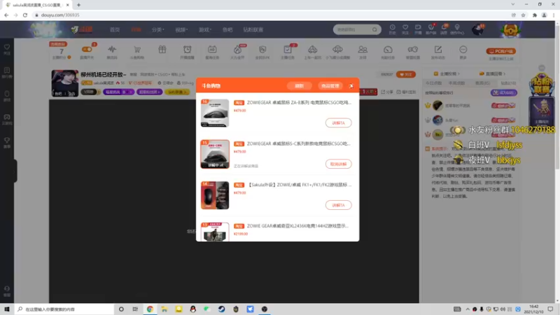Click the 刷新 refresh button in popup

300,85
